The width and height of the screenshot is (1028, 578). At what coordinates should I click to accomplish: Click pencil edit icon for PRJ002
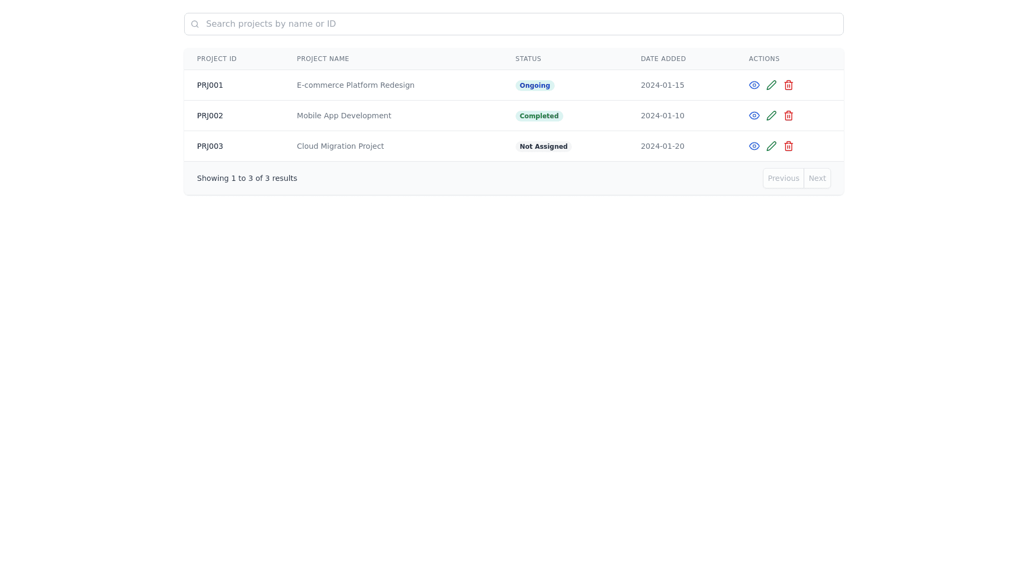coord(771,116)
